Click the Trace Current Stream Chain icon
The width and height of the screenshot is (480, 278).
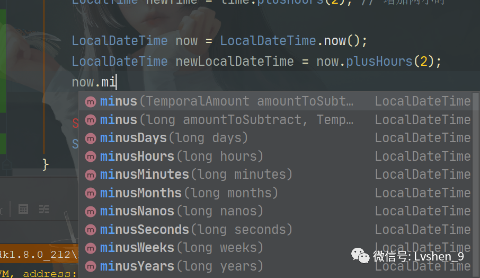(x=45, y=209)
